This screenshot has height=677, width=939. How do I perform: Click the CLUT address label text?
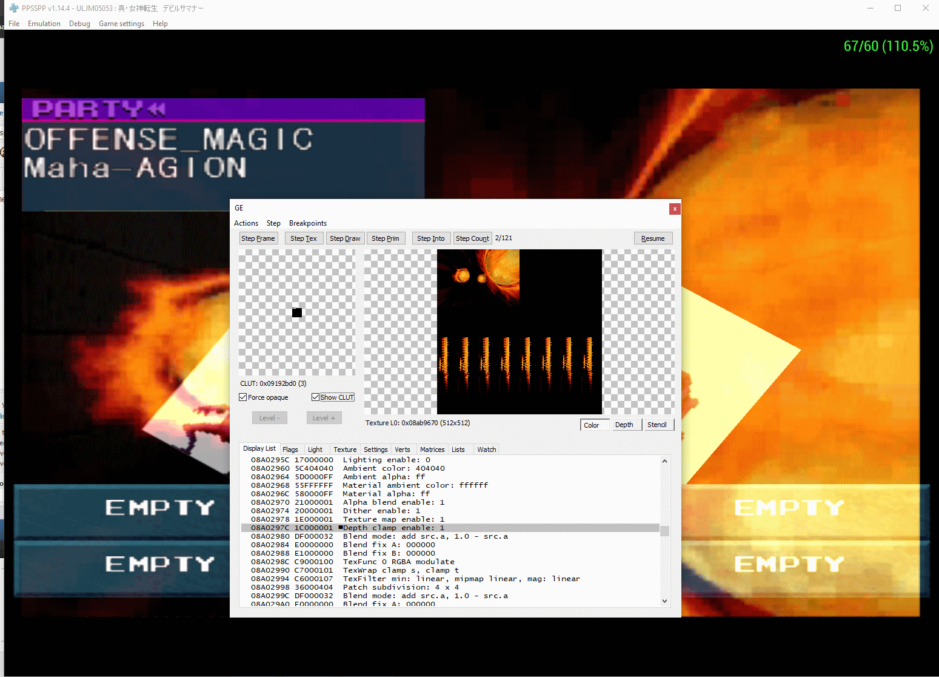click(273, 383)
